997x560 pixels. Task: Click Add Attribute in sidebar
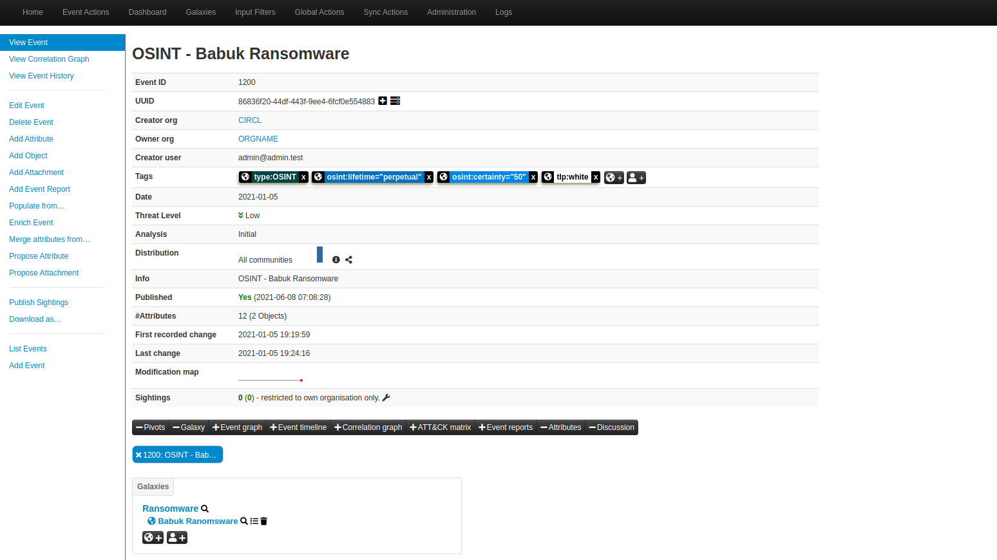point(31,139)
